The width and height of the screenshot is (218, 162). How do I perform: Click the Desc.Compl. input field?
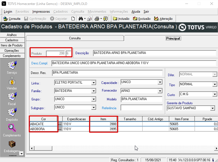tap(134, 63)
